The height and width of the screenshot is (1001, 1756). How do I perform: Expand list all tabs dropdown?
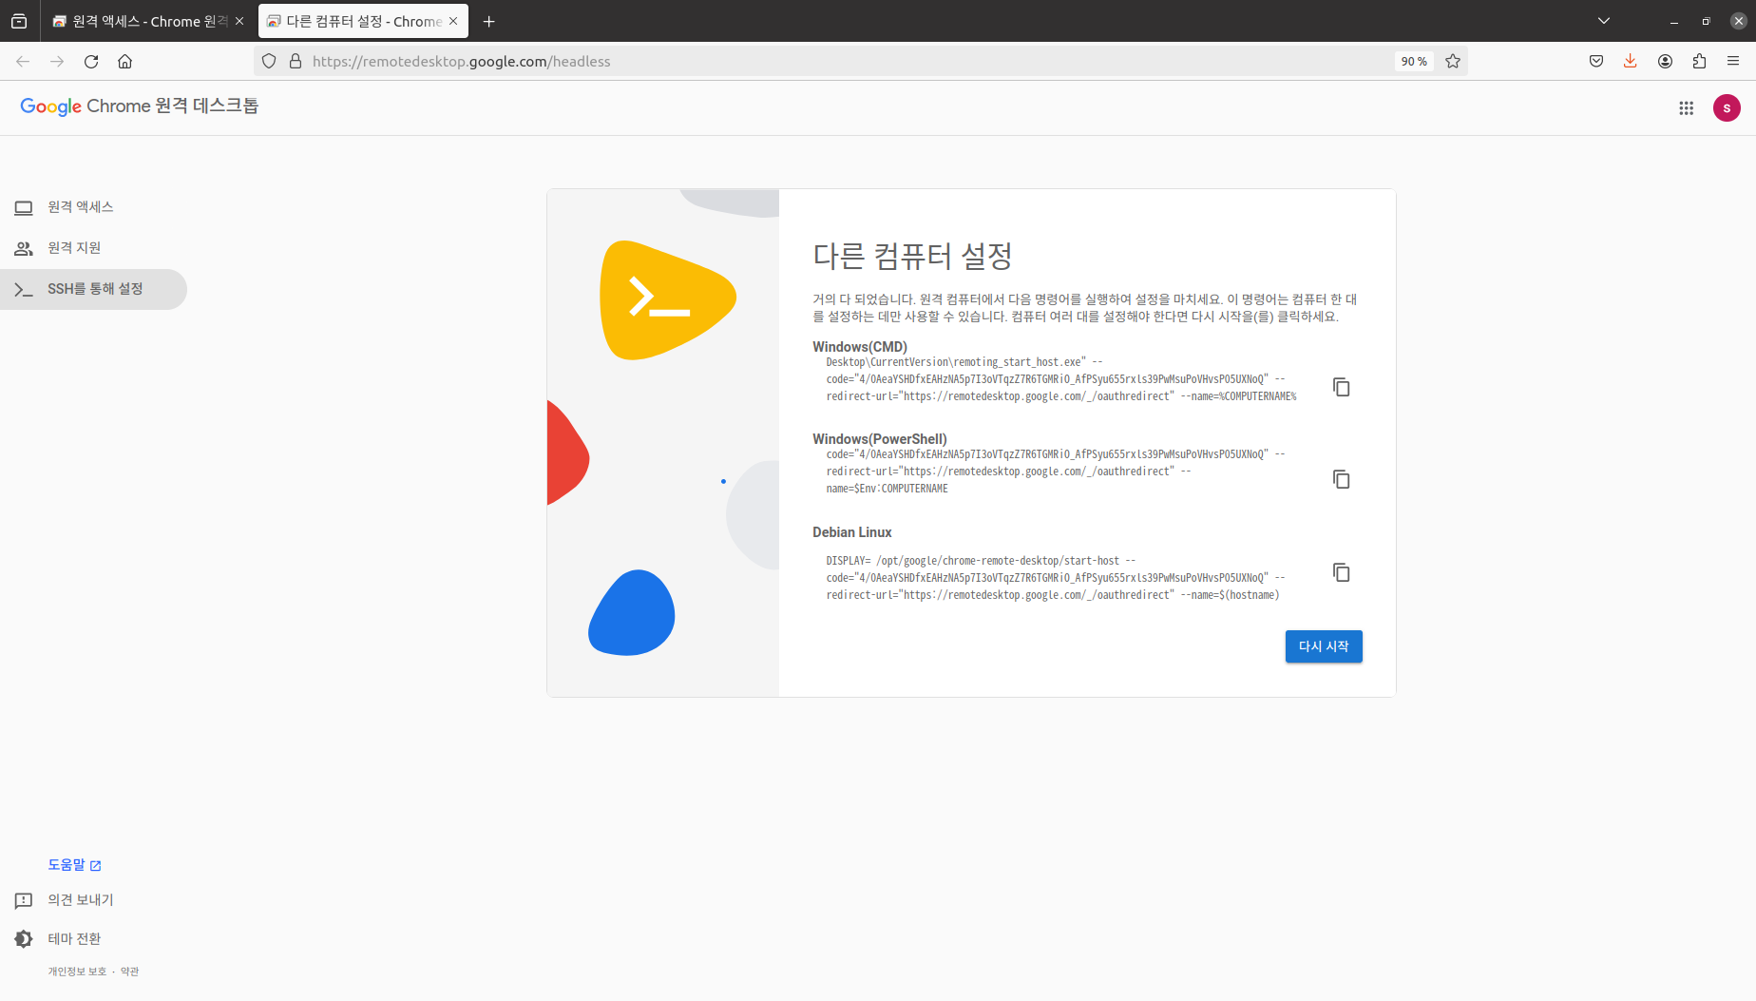point(1604,21)
